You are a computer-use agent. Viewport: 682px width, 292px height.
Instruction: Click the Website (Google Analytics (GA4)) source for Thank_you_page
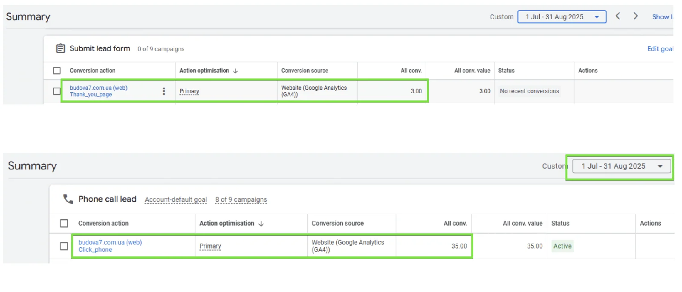click(314, 91)
